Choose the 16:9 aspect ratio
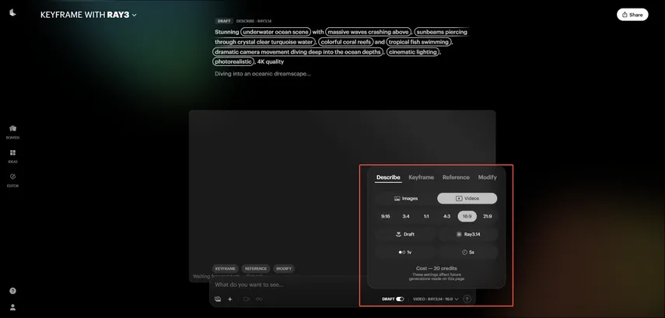This screenshot has height=318, width=665. (467, 216)
